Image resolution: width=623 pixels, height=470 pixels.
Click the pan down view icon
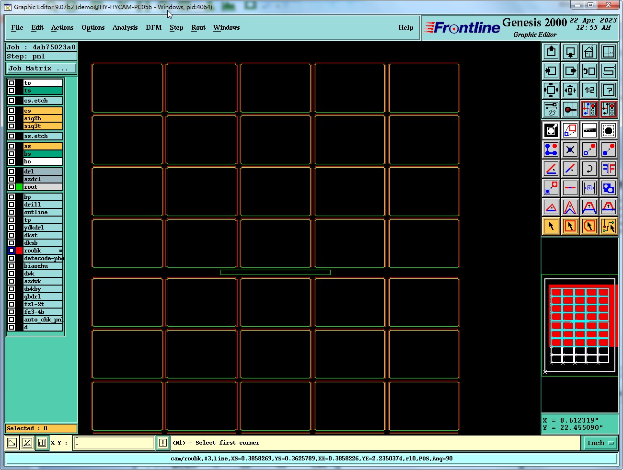coord(570,52)
